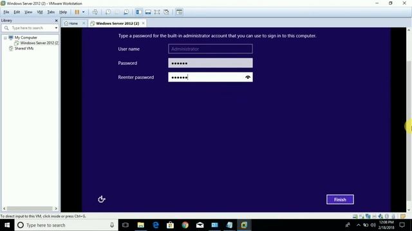Click the hard disk status bar icon
The width and height of the screenshot is (412, 231).
355,216
